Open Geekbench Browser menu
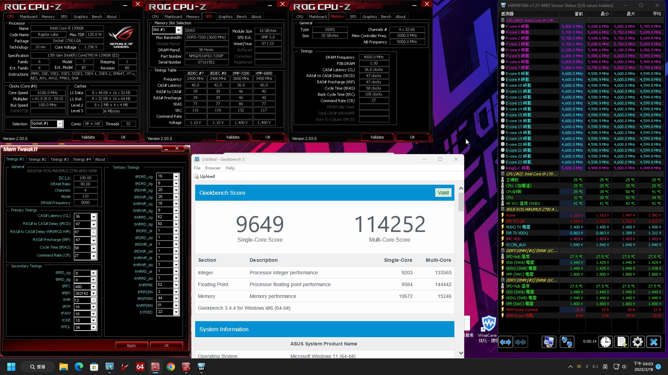Screen dimensions: 668x375 [x=213, y=168]
